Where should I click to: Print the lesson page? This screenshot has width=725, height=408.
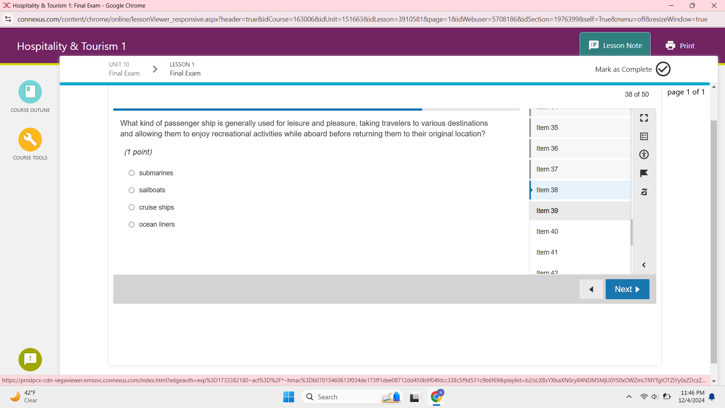[x=680, y=46]
